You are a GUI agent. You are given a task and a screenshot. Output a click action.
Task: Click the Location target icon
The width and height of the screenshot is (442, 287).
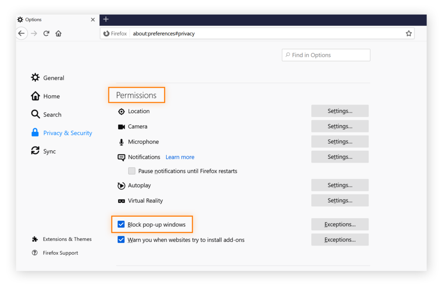[121, 112]
